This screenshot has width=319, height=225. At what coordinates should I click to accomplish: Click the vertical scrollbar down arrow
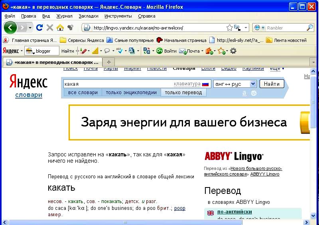[313, 216]
